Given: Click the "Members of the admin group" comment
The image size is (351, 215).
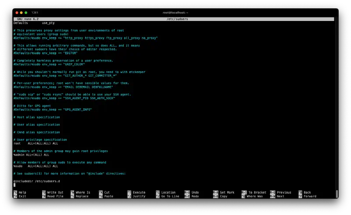Looking at the screenshot, I should click(61, 151).
